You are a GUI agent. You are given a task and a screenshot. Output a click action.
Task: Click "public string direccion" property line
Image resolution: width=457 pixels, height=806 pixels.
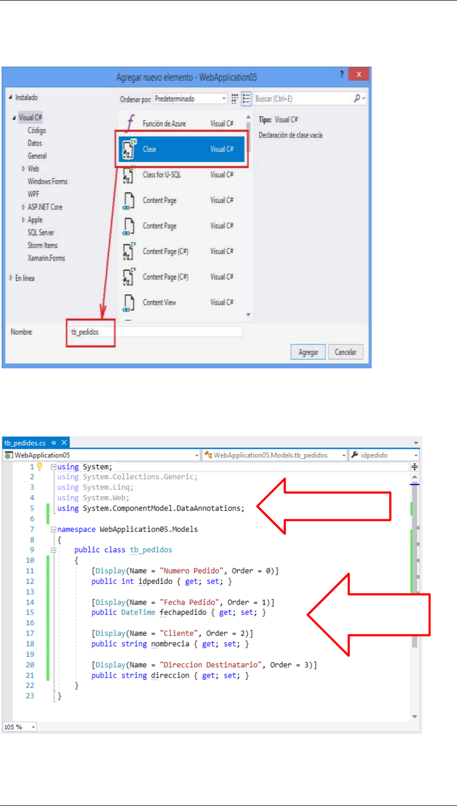tap(170, 675)
